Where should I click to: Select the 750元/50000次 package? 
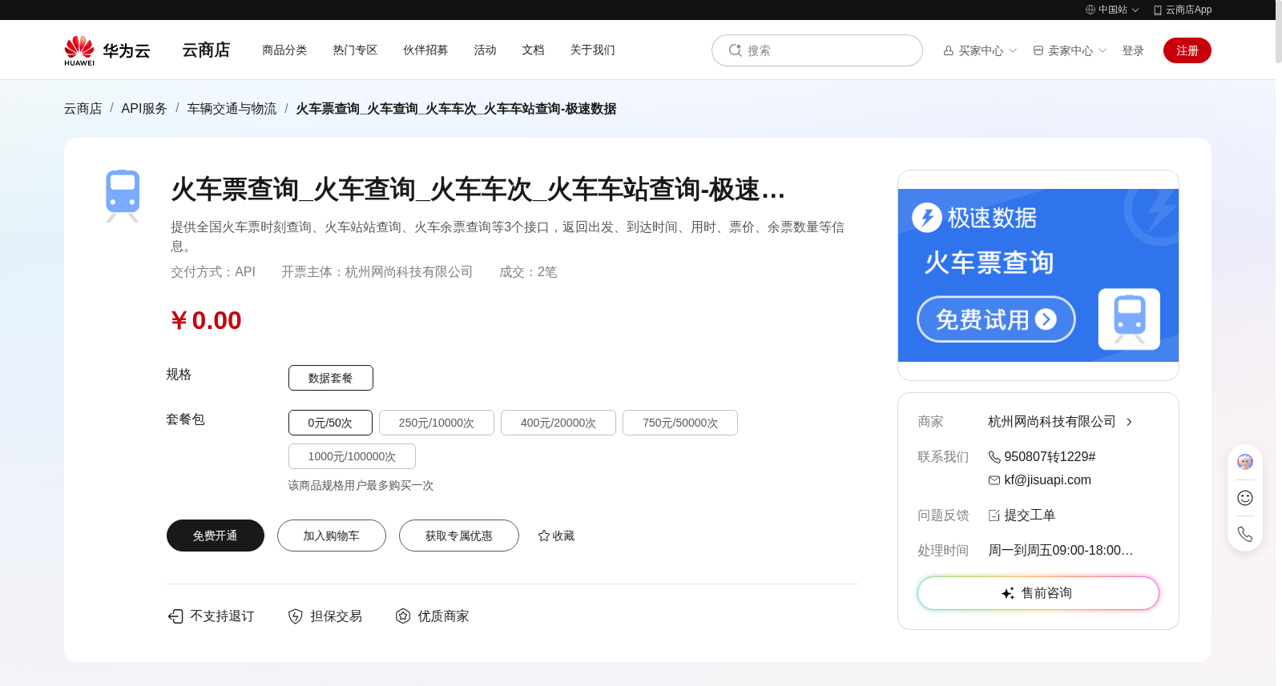tap(680, 423)
